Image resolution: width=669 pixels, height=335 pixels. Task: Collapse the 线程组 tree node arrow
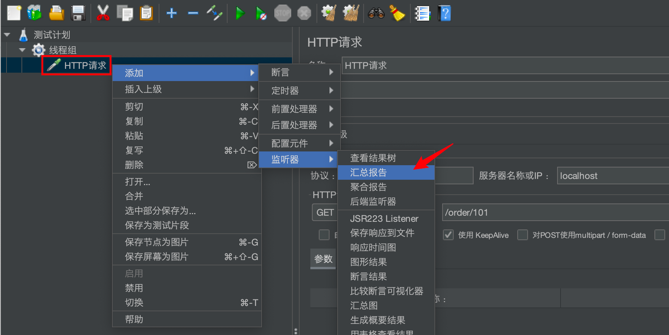tap(22, 50)
